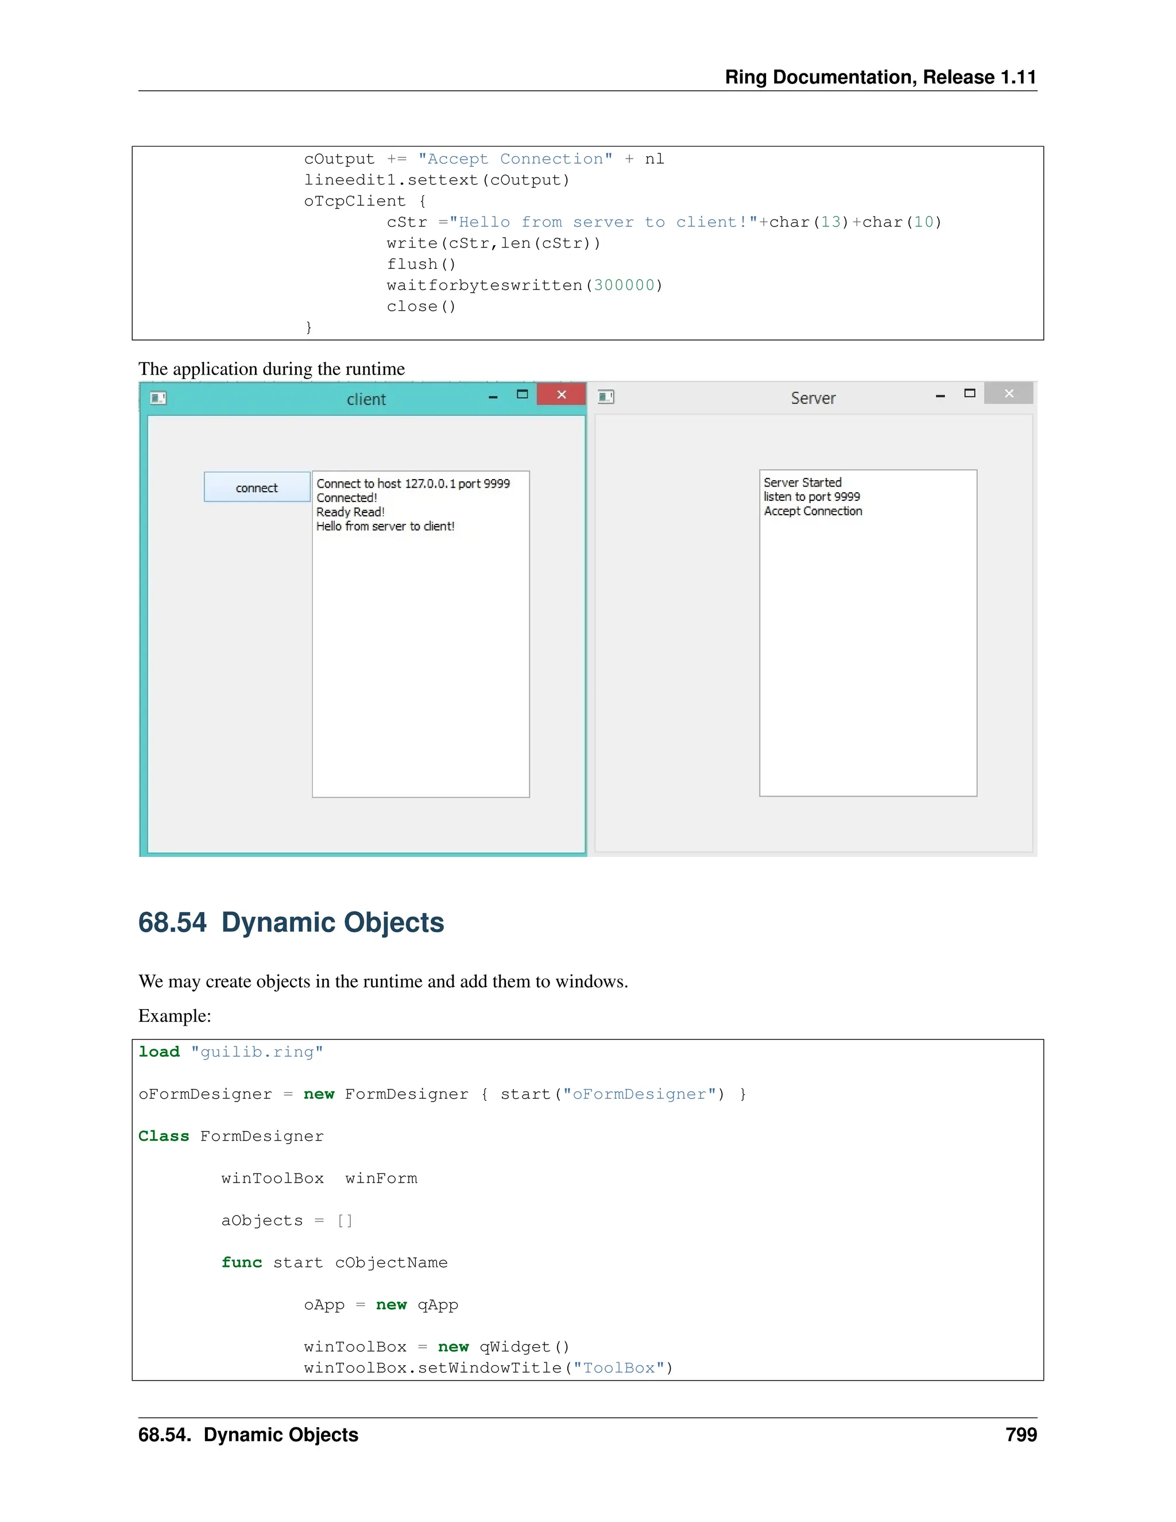Image resolution: width=1176 pixels, height=1522 pixels.
Task: Click the Server window title text
Action: coord(813,398)
